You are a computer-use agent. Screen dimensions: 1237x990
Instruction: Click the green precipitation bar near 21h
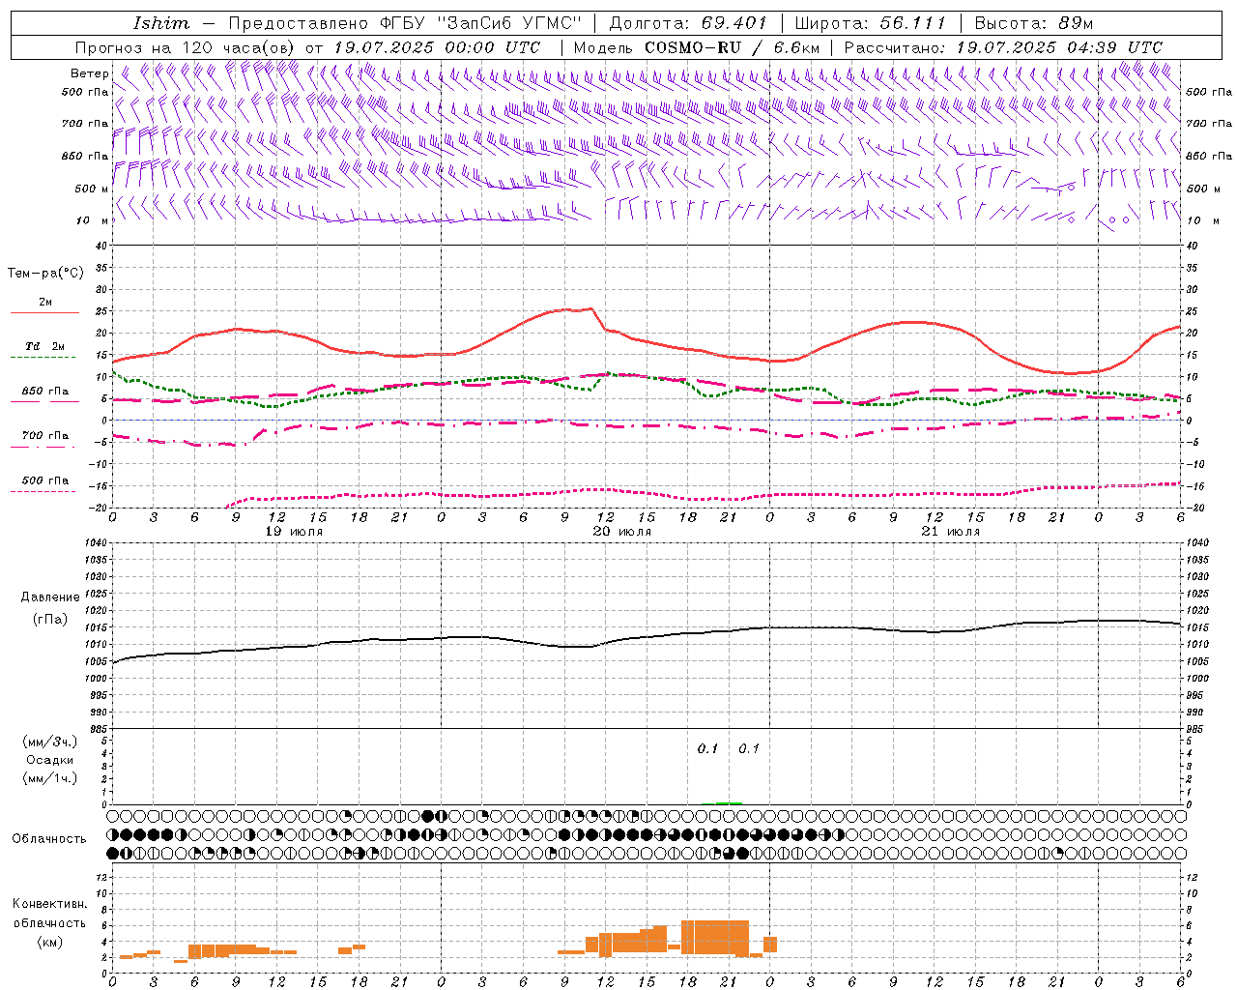(729, 802)
